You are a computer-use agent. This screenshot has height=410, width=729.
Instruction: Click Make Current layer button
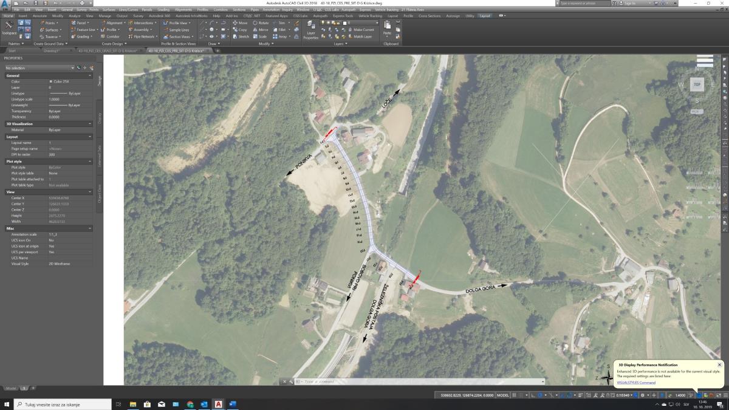tap(361, 30)
